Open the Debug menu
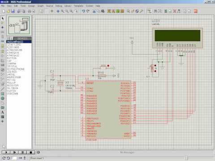 [59, 6]
